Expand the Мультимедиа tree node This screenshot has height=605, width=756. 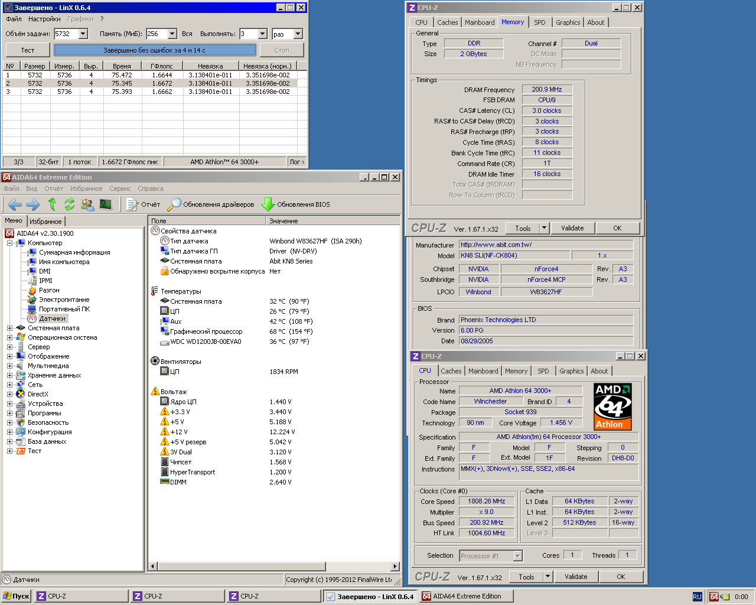[x=9, y=366]
